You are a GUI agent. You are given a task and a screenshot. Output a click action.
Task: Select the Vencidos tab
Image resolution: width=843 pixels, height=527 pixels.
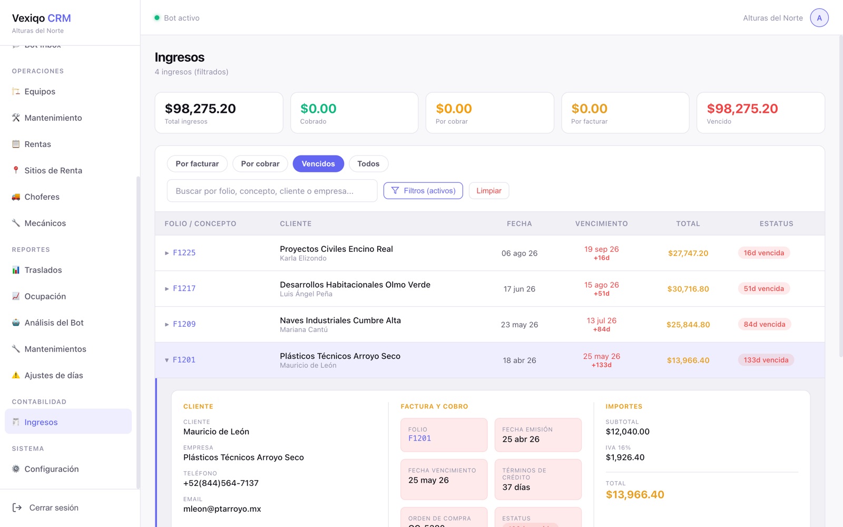318,164
